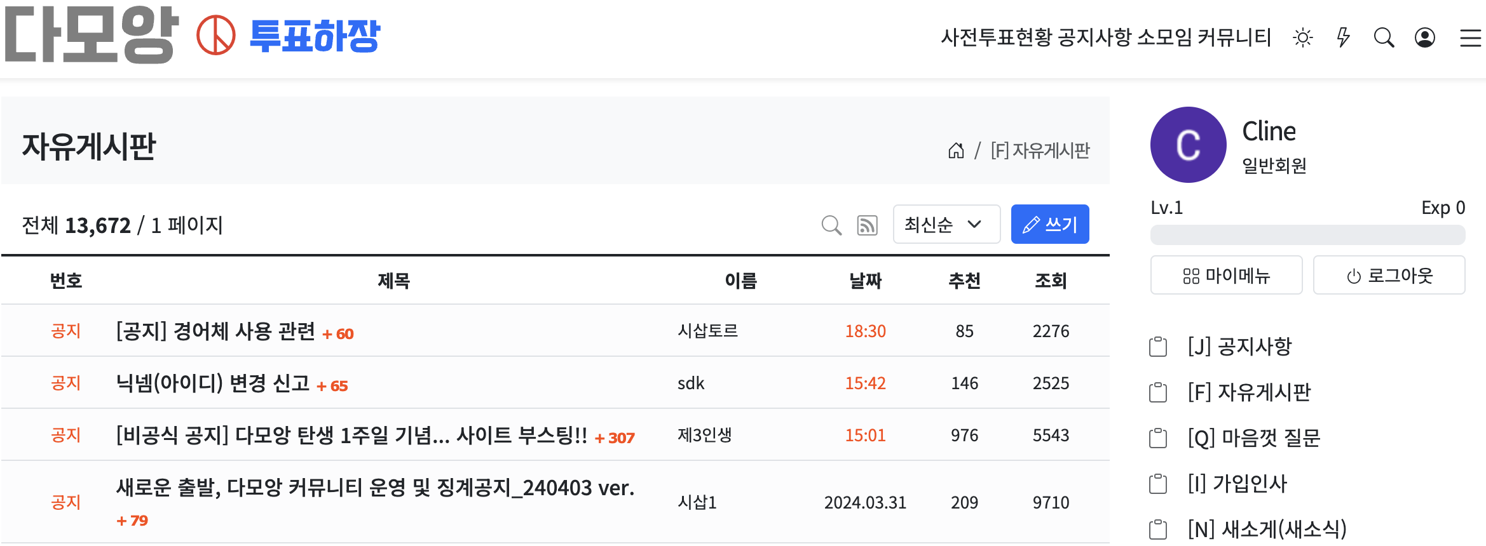
Task: Open post [공지] 경어체 사용 관련
Action: 215,331
